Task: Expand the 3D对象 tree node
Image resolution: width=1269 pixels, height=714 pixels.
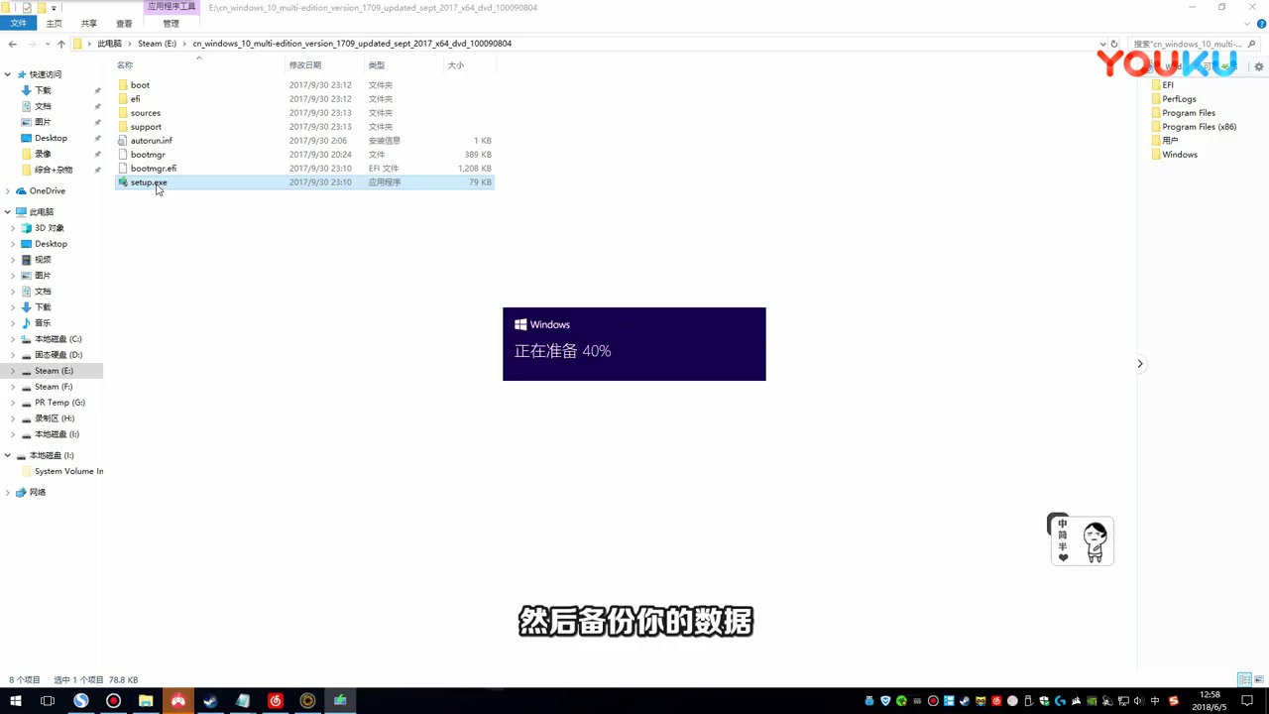Action: [12, 227]
